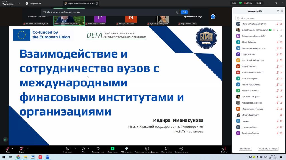Expand audio options arrow beside Звук
Viewport: 286px width, 160px height.
[13, 148]
